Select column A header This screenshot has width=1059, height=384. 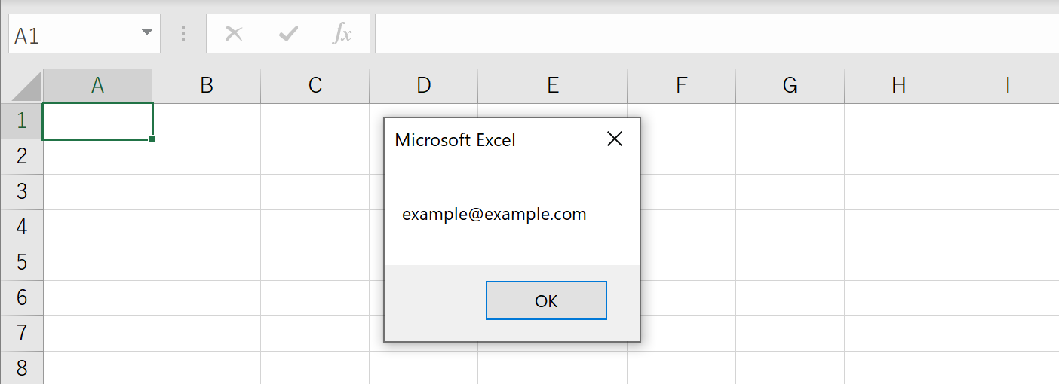pos(97,86)
